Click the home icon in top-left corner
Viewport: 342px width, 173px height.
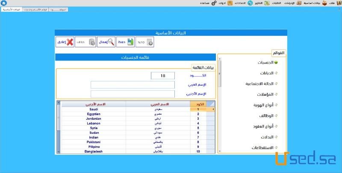tap(3, 3)
